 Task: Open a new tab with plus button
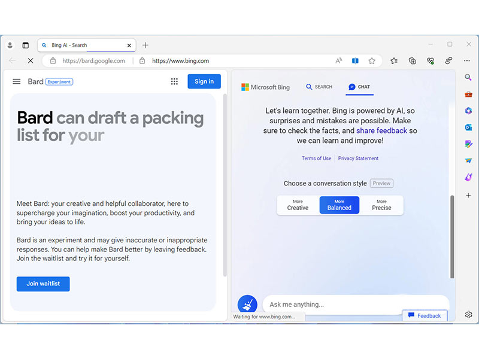[145, 45]
